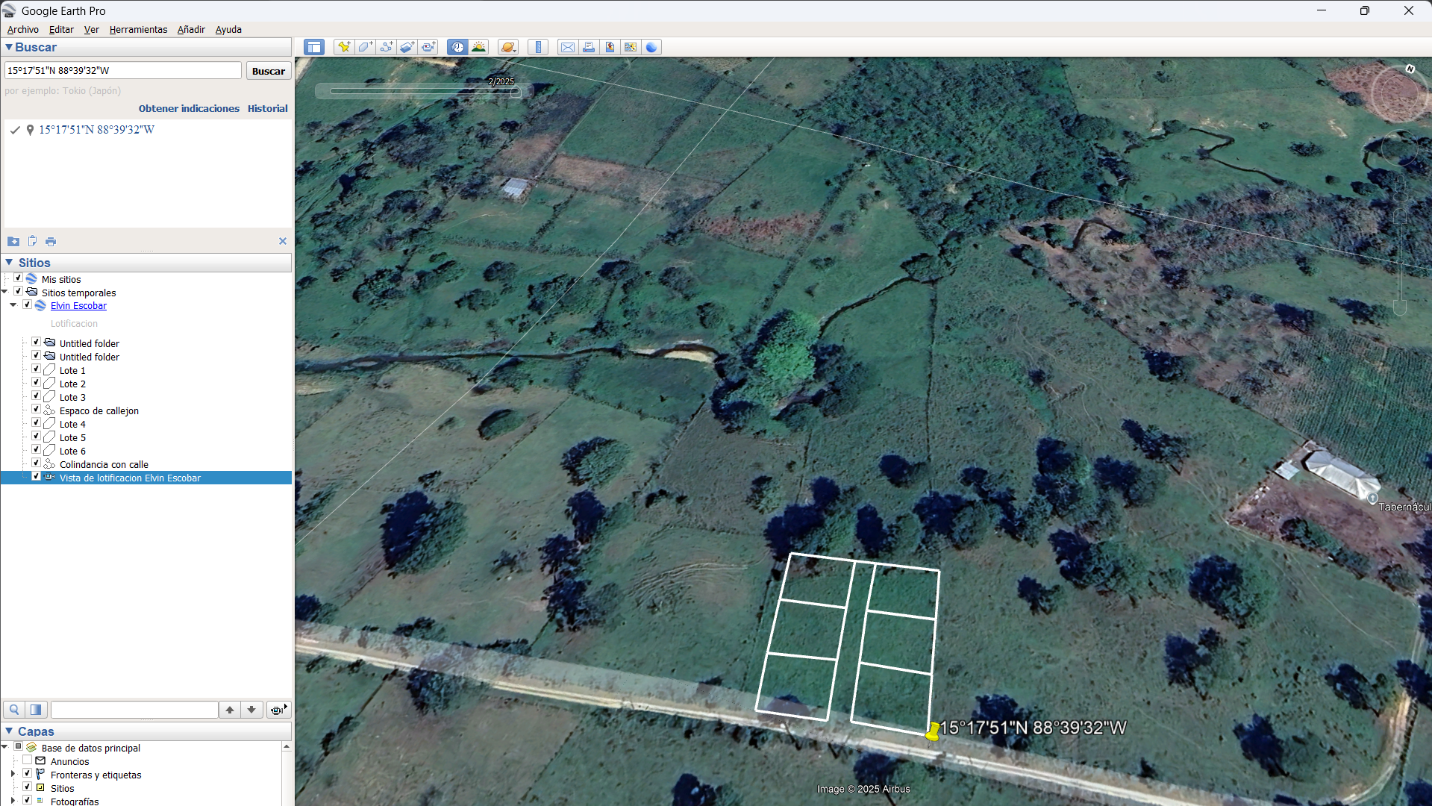The height and width of the screenshot is (806, 1432).
Task: Select the Add placemark tool
Action: coord(343,46)
